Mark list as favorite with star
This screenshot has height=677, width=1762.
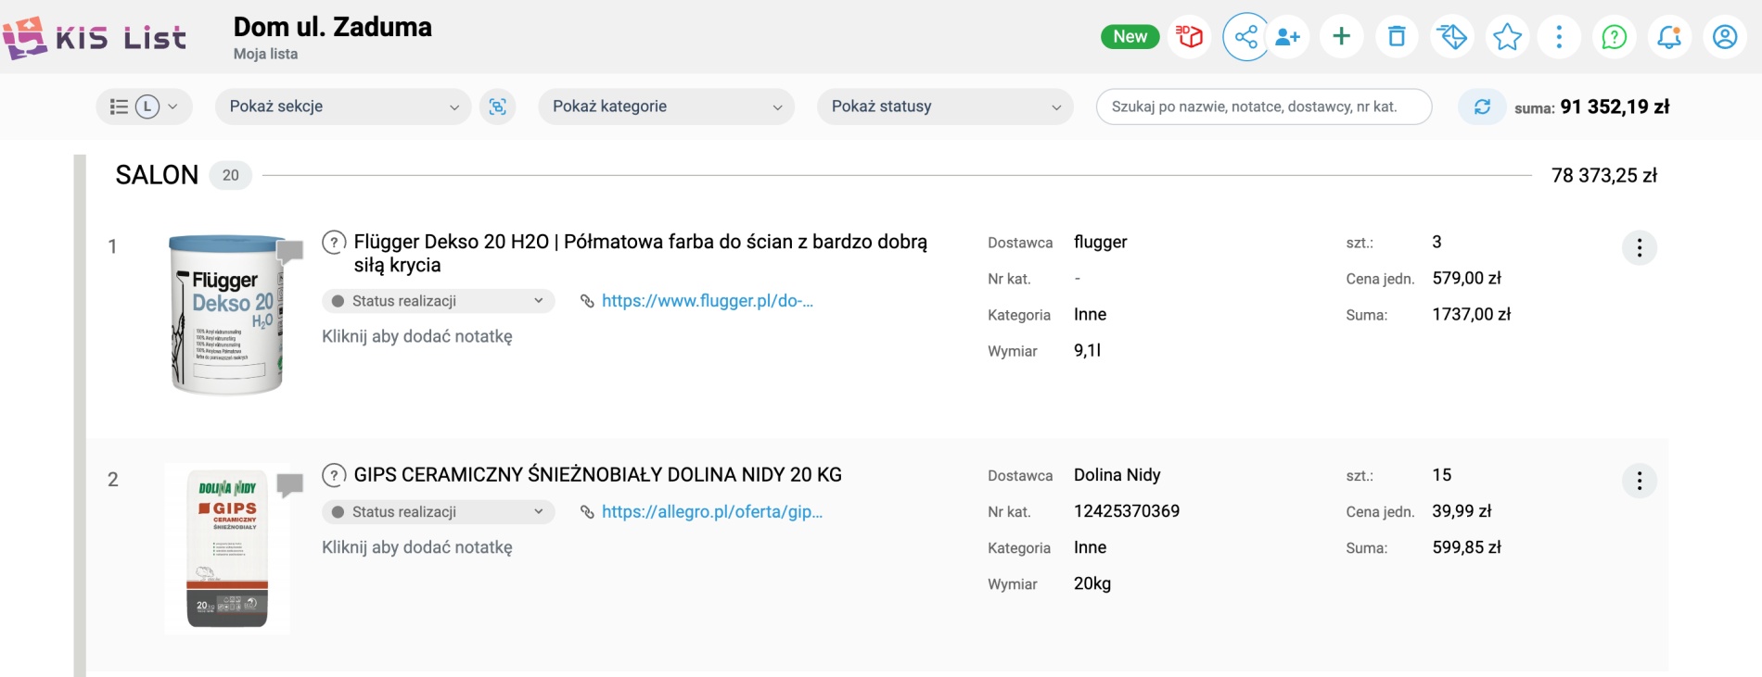(1507, 37)
